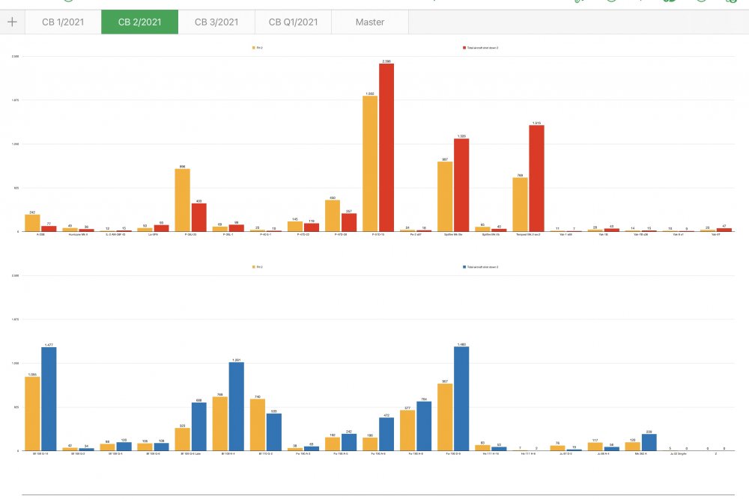Select the orange P-38J-25 bar labeled 896

pos(182,200)
